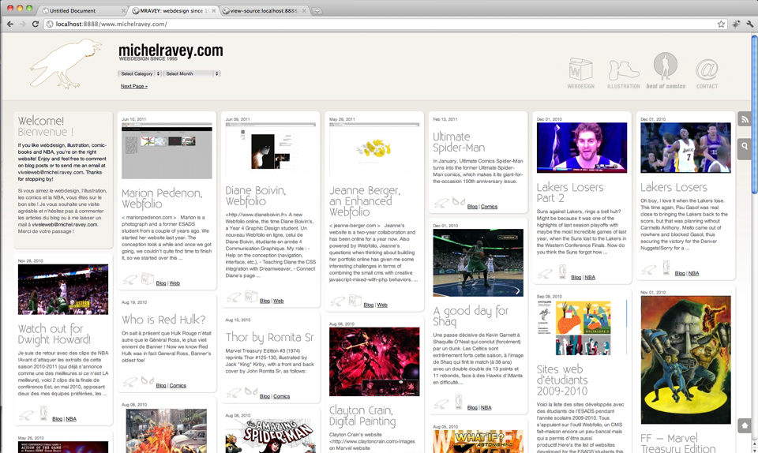
Task: Click the scroll-to-top arrow icon
Action: 744,425
